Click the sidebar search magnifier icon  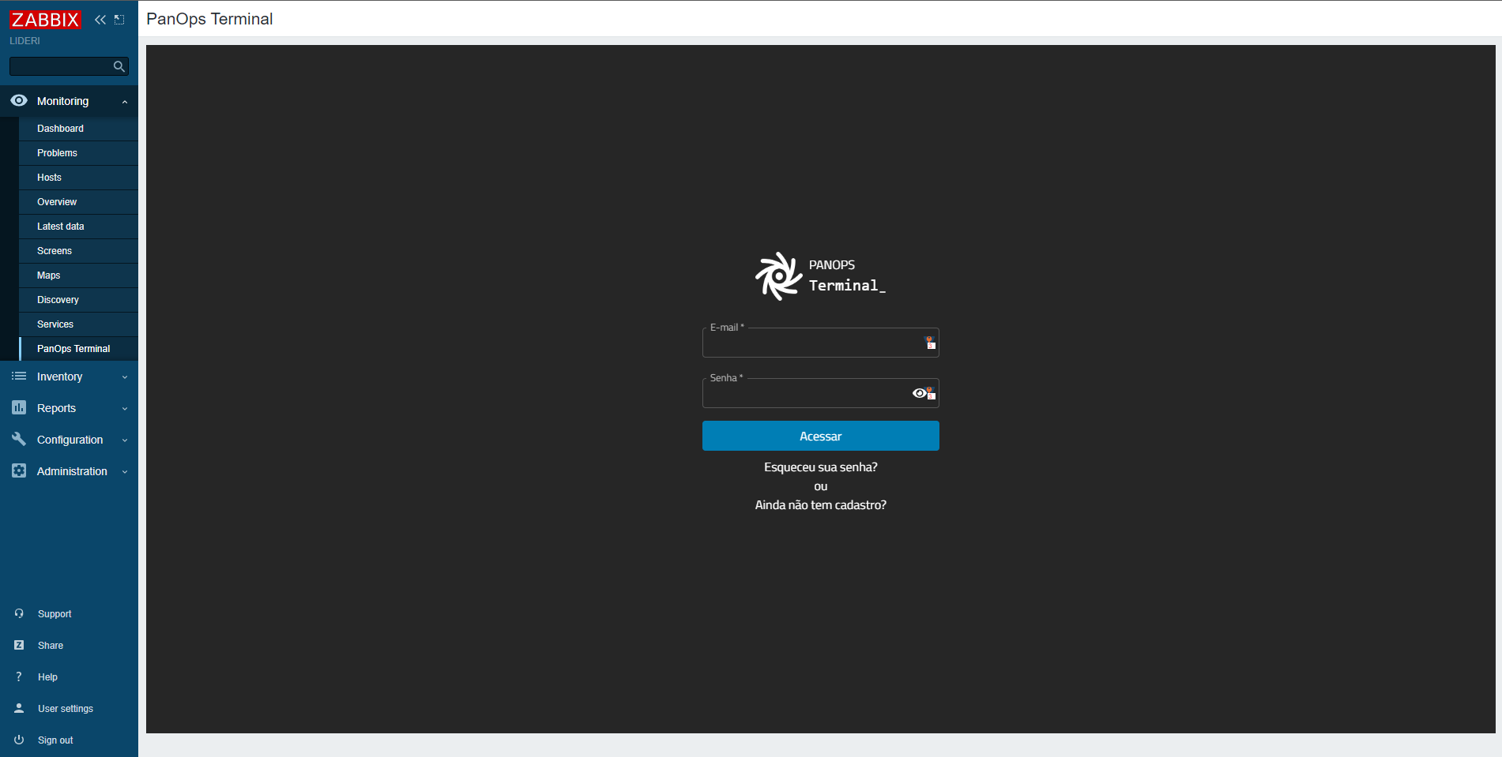click(119, 66)
